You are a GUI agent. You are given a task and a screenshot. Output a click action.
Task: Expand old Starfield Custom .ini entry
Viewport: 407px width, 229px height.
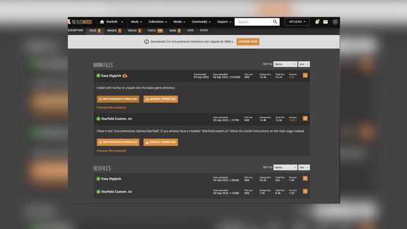pos(305,191)
